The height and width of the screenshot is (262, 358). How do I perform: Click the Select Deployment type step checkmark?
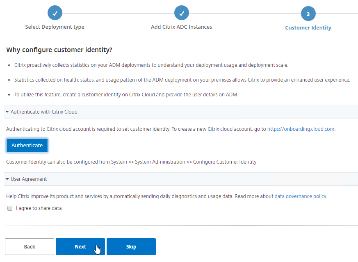[55, 13]
